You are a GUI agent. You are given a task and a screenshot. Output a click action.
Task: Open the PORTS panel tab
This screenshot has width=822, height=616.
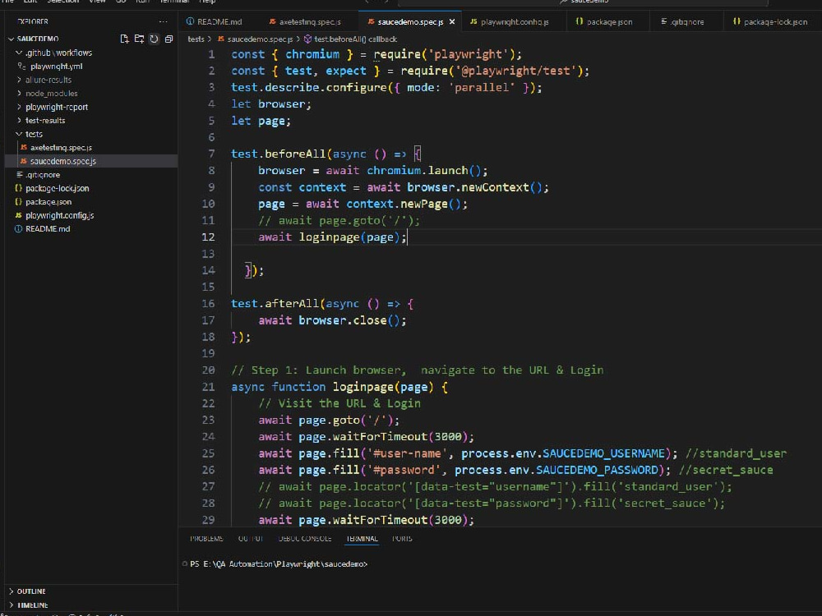402,539
